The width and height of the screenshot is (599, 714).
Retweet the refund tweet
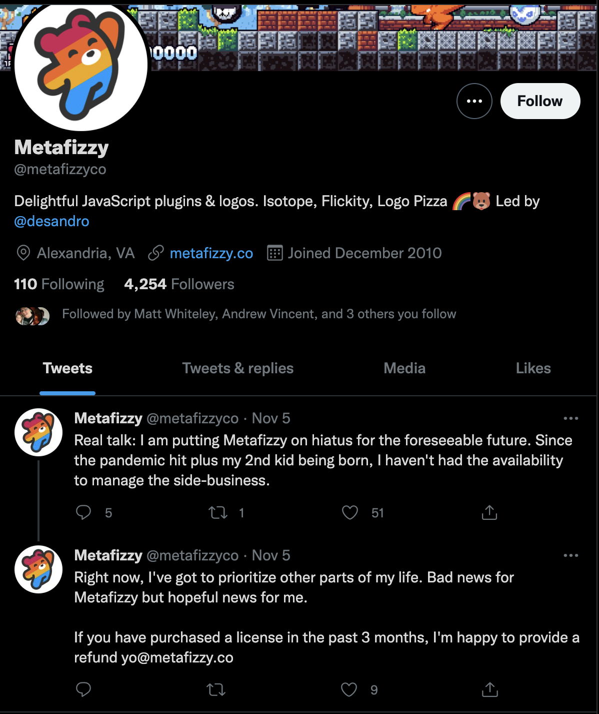point(216,689)
